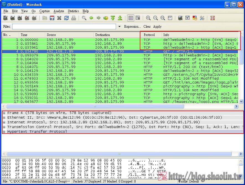Expand the Ethernet II tree node
Viewport: 245px width, 185px height.
[4, 118]
